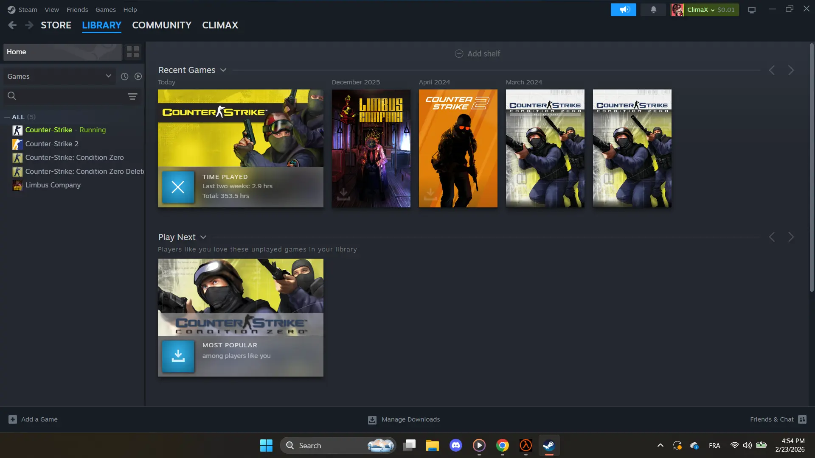Select Limbus Company in the library list
Screen dimensions: 815x458
(53, 185)
